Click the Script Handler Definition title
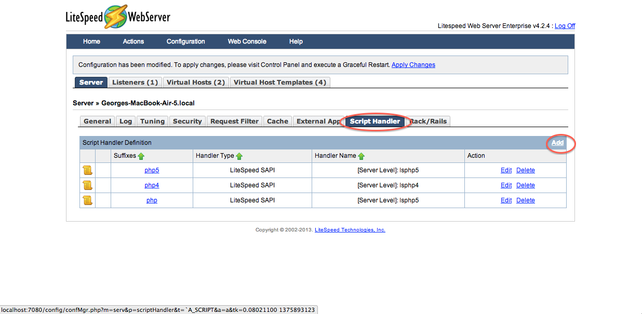This screenshot has width=642, height=314. [117, 143]
